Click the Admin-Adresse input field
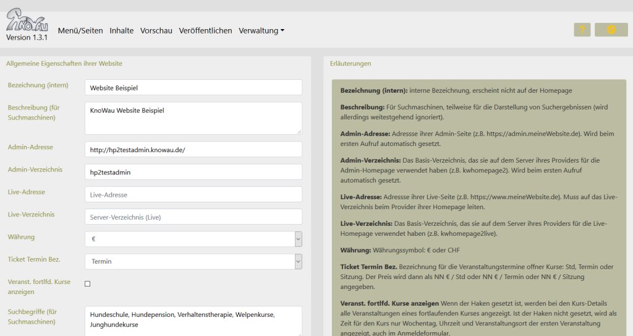 tap(193, 150)
